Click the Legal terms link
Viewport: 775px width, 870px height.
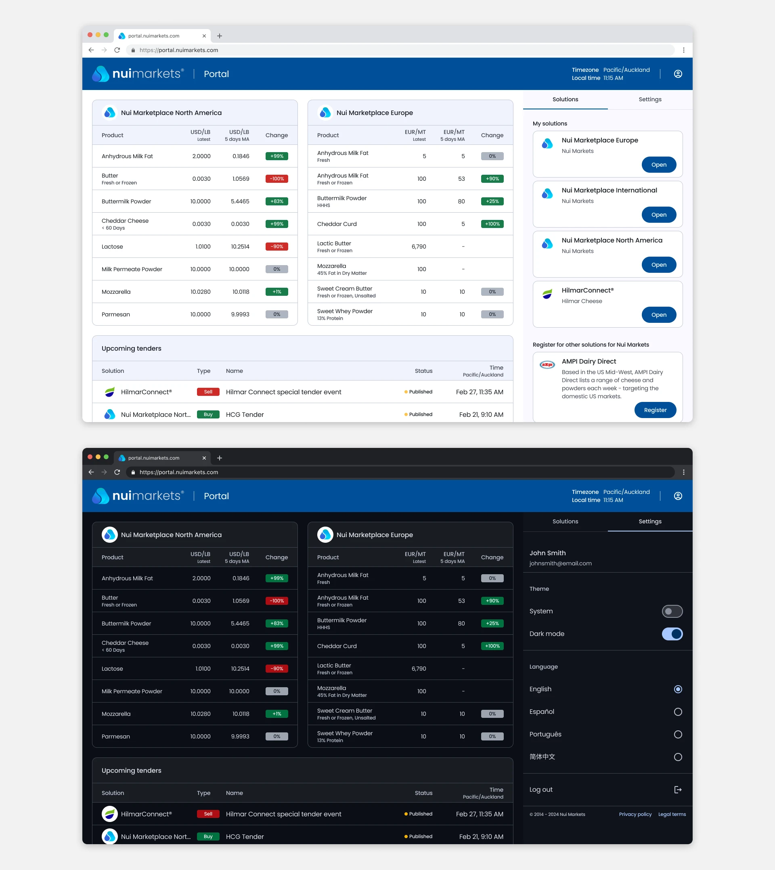click(x=672, y=814)
